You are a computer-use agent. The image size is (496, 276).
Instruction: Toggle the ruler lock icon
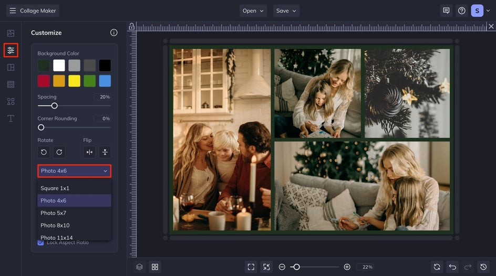[x=131, y=27]
